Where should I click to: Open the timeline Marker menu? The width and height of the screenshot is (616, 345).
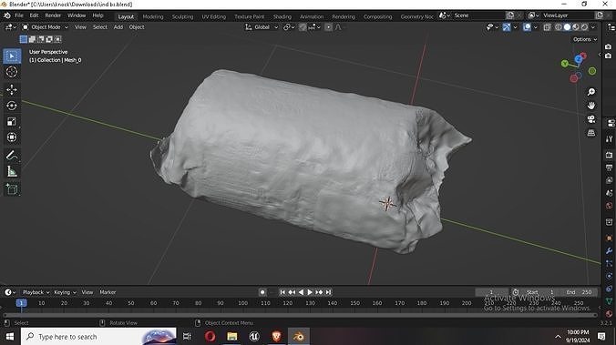pyautogui.click(x=108, y=292)
